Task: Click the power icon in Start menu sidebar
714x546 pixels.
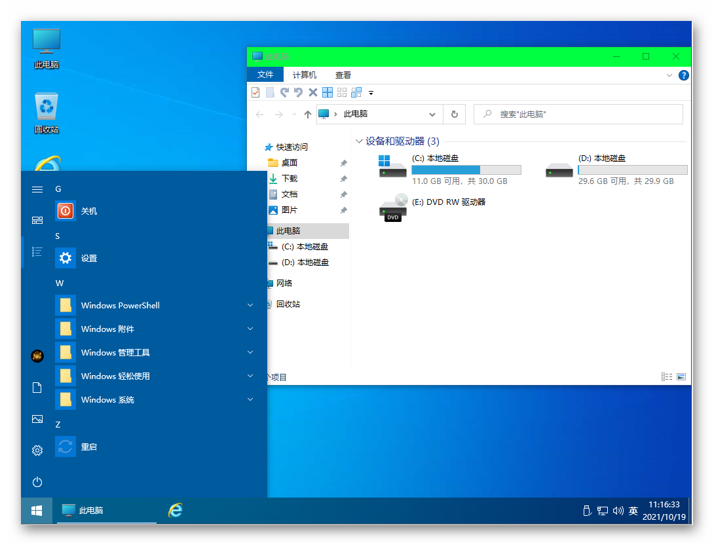Action: 37,482
